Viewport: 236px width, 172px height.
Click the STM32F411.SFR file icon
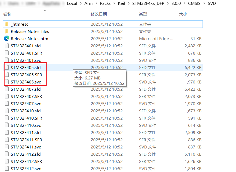7,140
